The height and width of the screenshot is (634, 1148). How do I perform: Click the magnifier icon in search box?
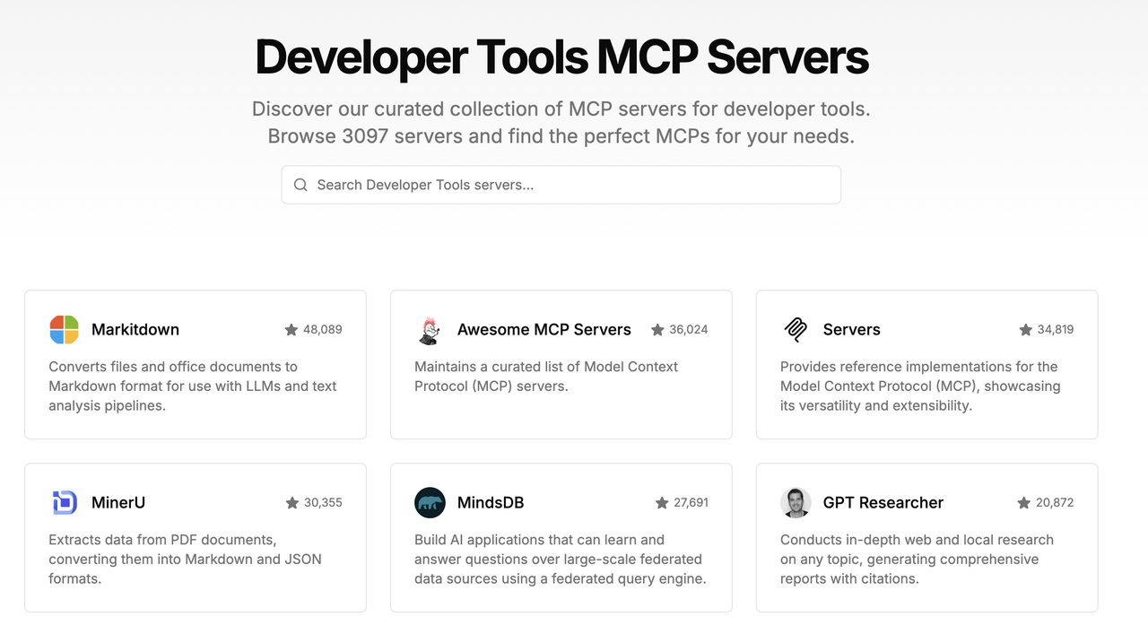pyautogui.click(x=300, y=185)
